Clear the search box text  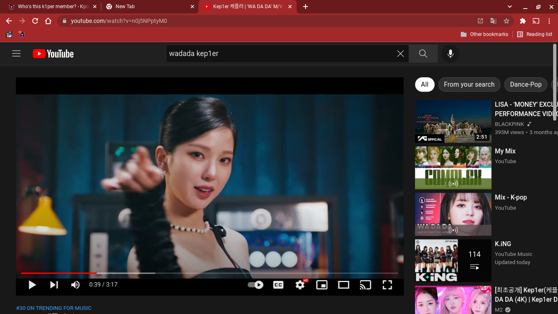point(400,54)
